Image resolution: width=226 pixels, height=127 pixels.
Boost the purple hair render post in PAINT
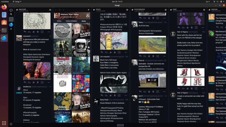click(183, 28)
